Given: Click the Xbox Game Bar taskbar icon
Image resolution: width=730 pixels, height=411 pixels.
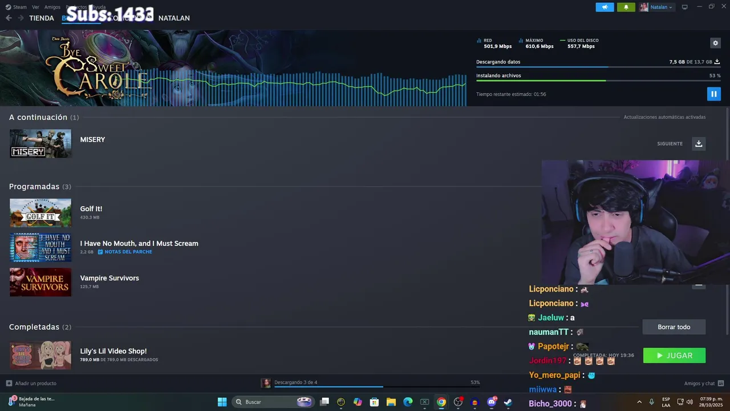Looking at the screenshot, I should tap(424, 402).
